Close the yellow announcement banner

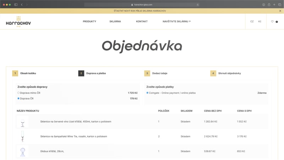[x=280, y=11]
